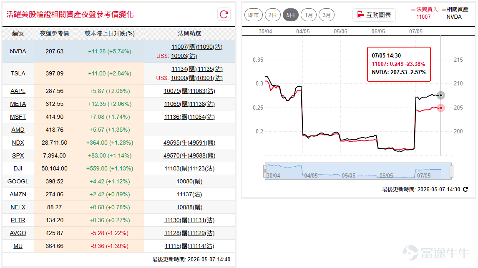This screenshot has height=268, width=478.
Task: Open the NVDA ticker link
Action: click(x=18, y=51)
